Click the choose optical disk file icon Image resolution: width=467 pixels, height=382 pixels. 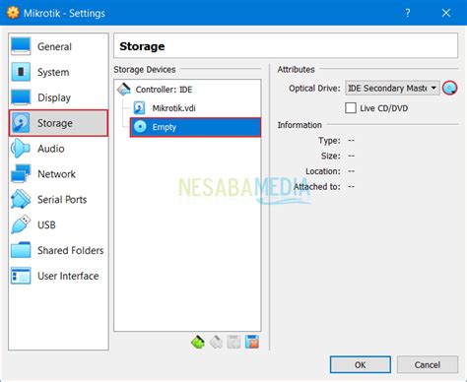click(x=449, y=88)
